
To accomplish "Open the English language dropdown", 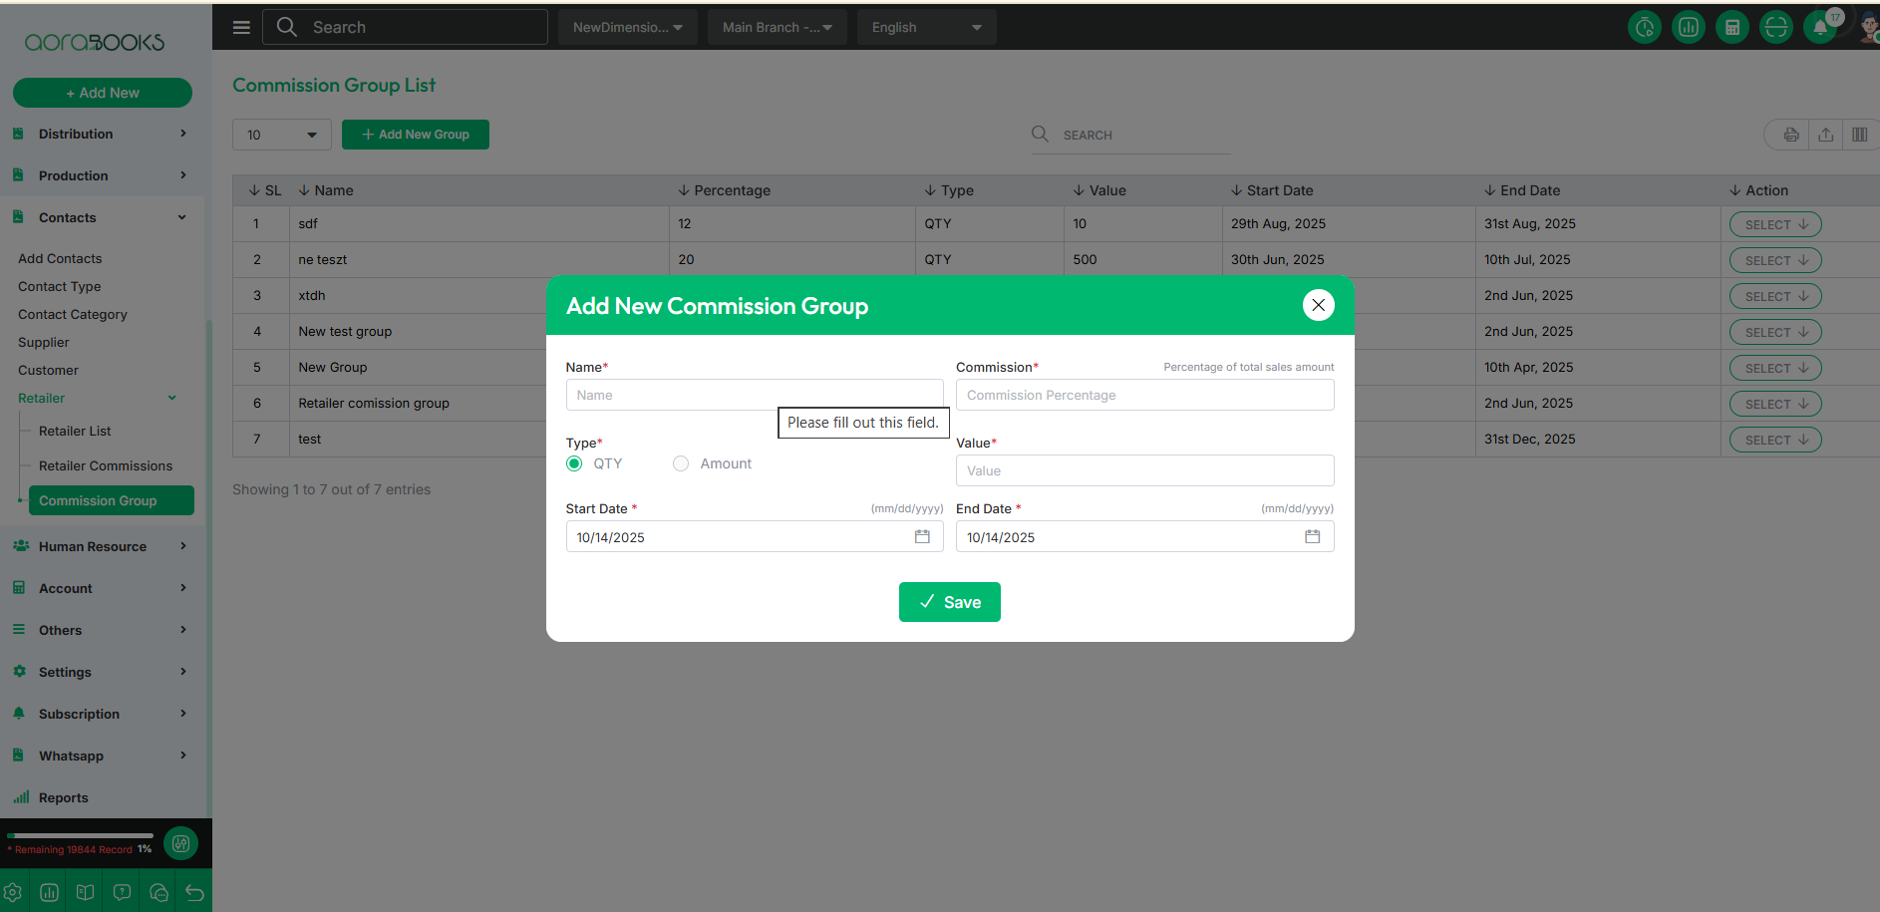I will (926, 27).
